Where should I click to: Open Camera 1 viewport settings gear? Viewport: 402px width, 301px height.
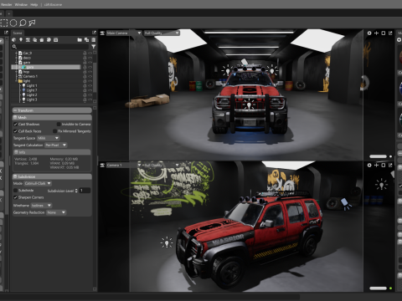(369, 165)
